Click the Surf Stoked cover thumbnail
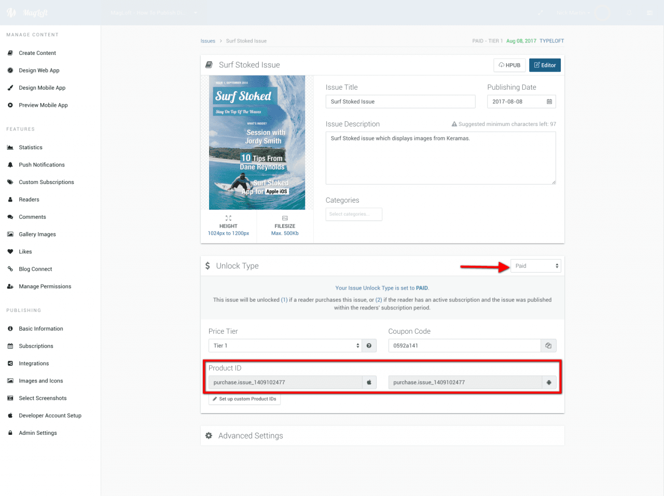 (x=257, y=143)
